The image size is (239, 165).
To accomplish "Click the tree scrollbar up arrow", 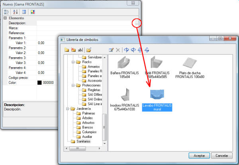I will pos(104,58).
